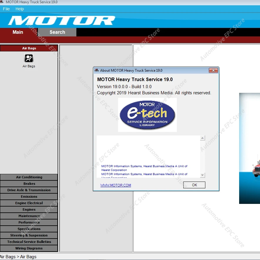Switch to the Main tab

(18, 32)
